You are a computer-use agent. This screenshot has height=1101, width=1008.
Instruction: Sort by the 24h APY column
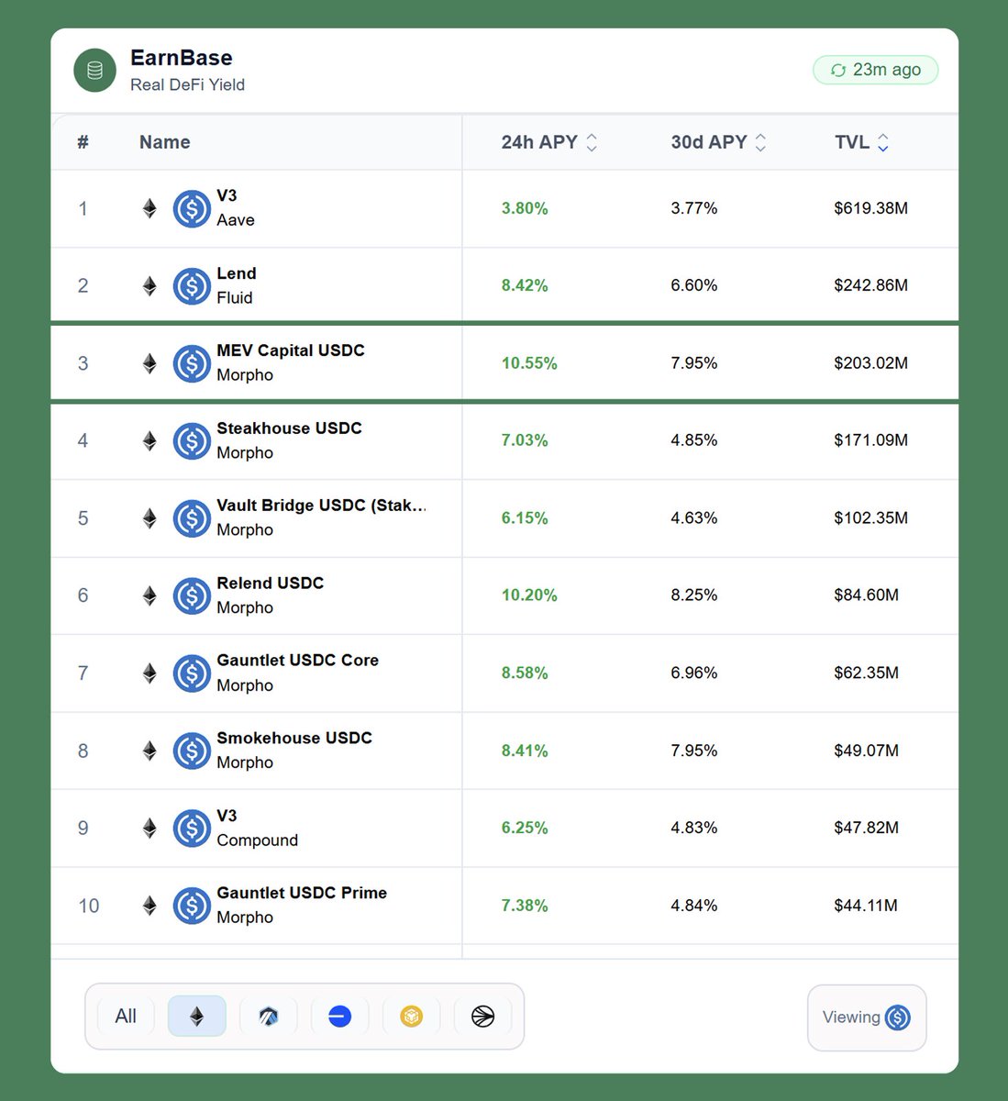click(x=548, y=142)
